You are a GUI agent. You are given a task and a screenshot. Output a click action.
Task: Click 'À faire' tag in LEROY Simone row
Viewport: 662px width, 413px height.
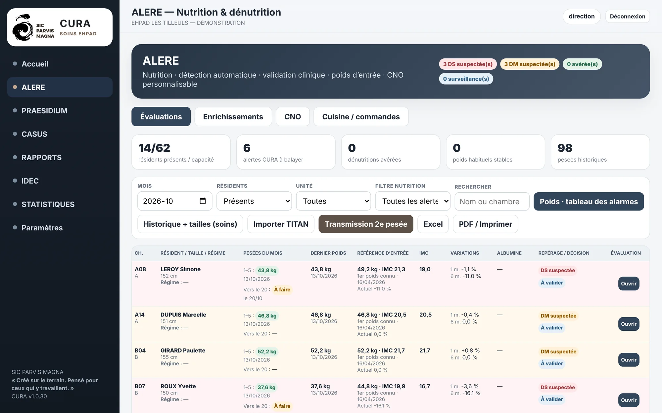[282, 290]
